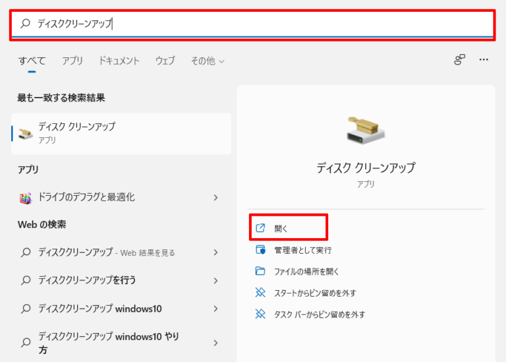This screenshot has width=506, height=362.
Task: Expand arrow for ディスククリーンアップ windows10 suggestion
Action: (x=215, y=309)
